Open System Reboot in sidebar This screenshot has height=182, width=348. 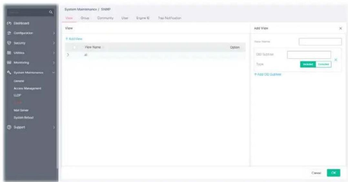(x=23, y=118)
